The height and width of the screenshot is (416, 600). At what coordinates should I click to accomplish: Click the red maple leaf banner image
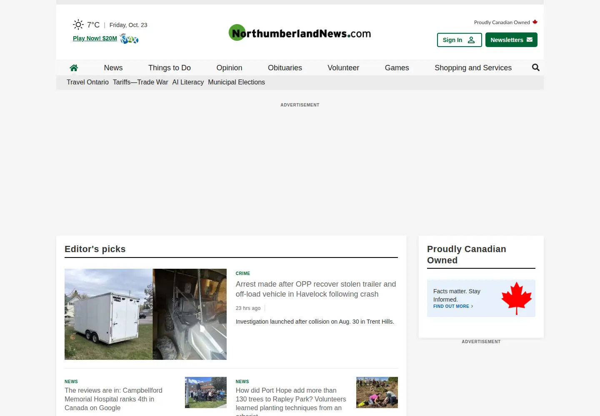(x=517, y=298)
